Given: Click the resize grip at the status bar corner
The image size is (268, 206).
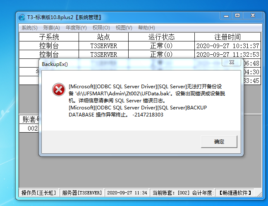Looking at the screenshot, I should tap(259, 194).
